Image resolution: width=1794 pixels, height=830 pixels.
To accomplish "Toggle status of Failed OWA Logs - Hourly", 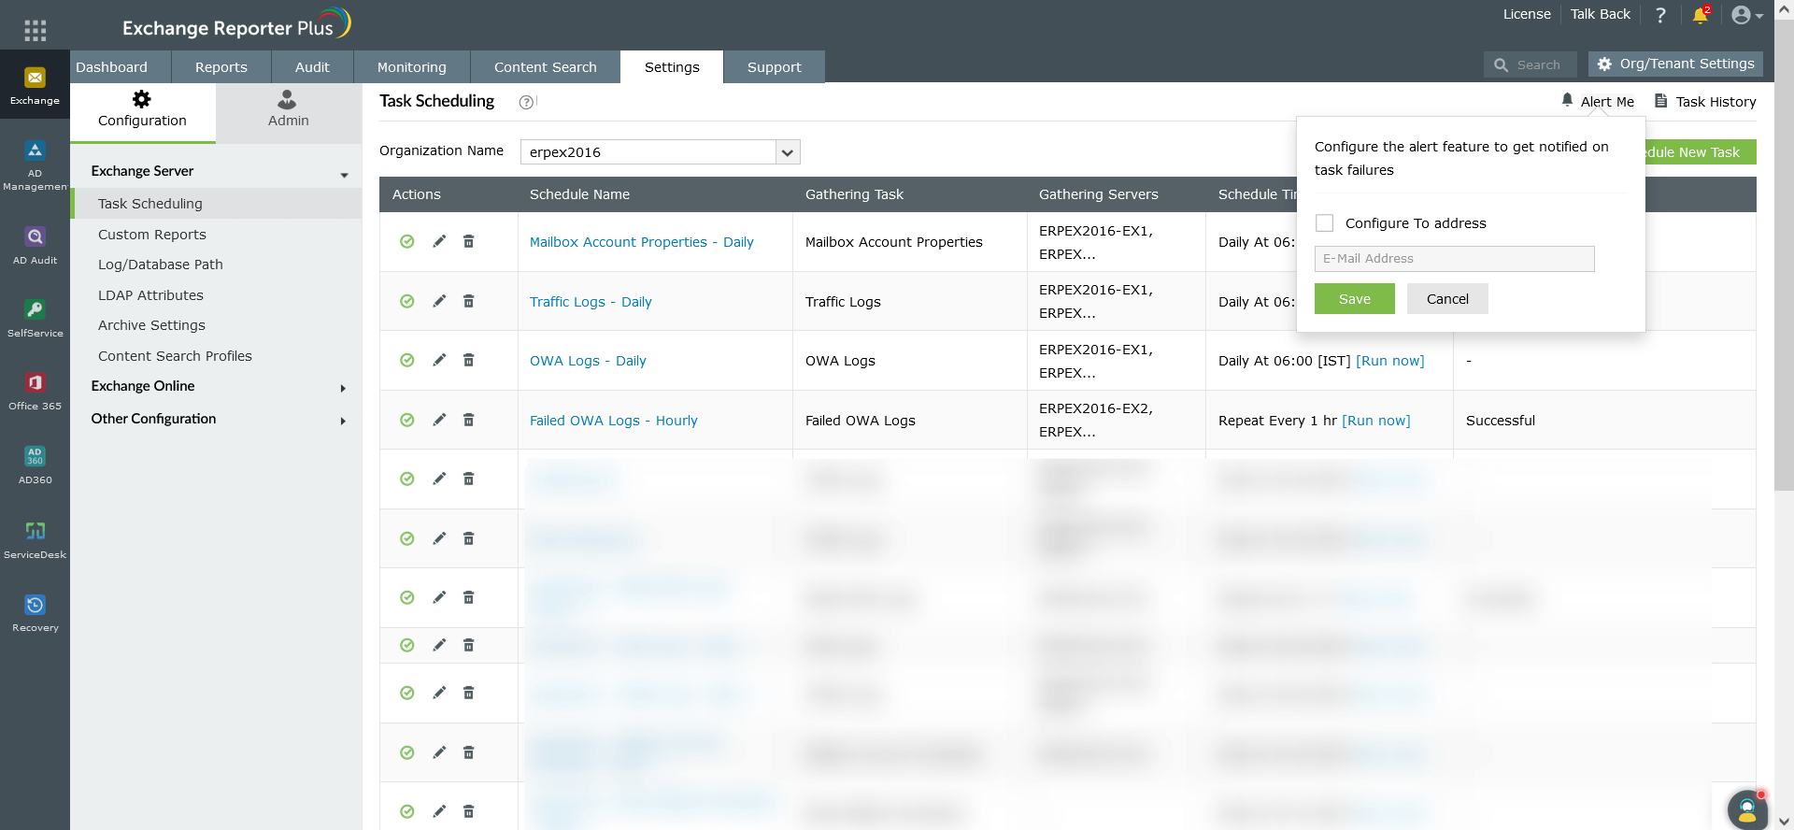I will (x=407, y=420).
